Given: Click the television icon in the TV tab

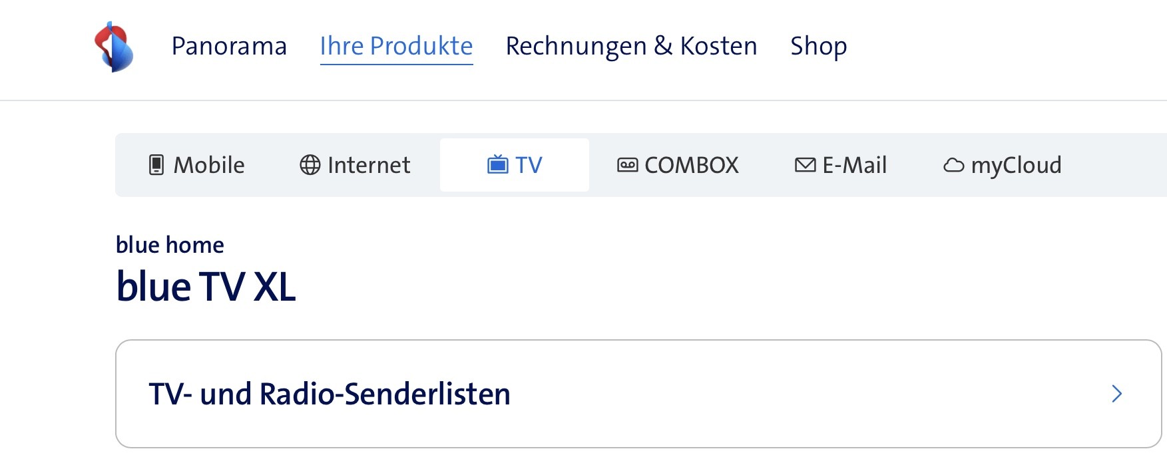Looking at the screenshot, I should click(497, 164).
